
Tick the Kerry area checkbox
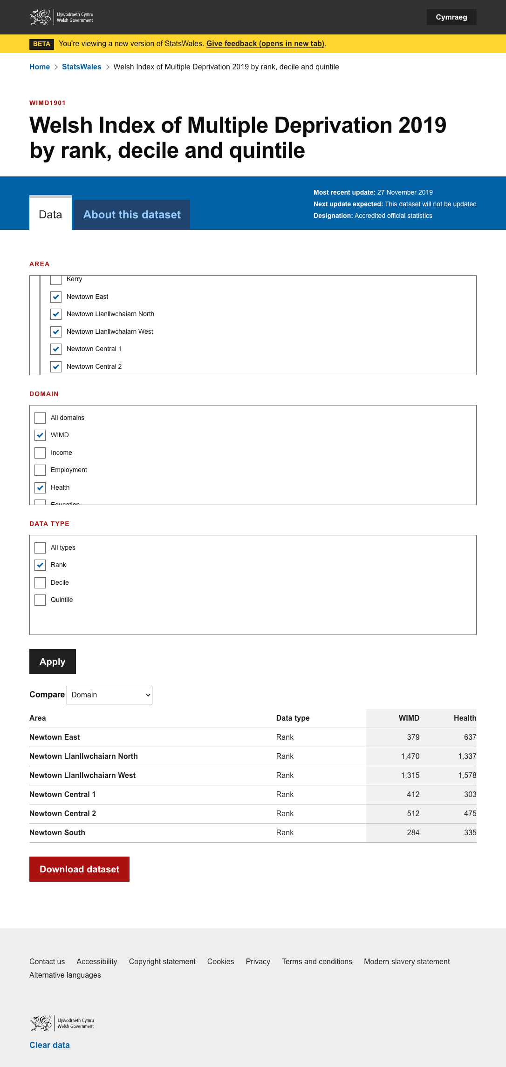56,279
